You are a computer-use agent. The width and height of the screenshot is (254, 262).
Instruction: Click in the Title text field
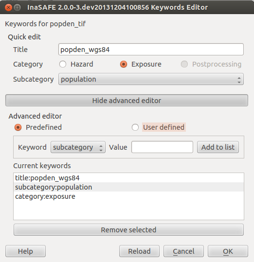151,50
